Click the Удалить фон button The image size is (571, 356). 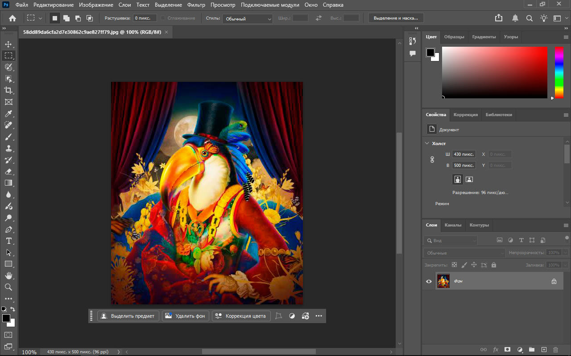[x=186, y=316]
